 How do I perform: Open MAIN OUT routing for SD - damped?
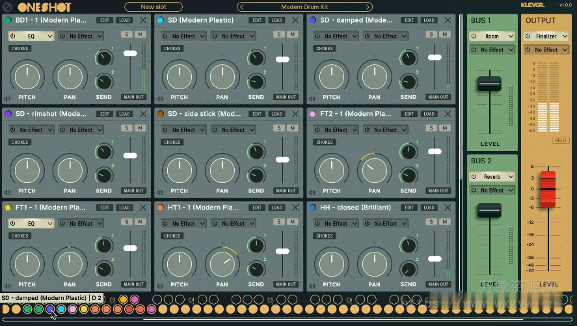(x=438, y=97)
